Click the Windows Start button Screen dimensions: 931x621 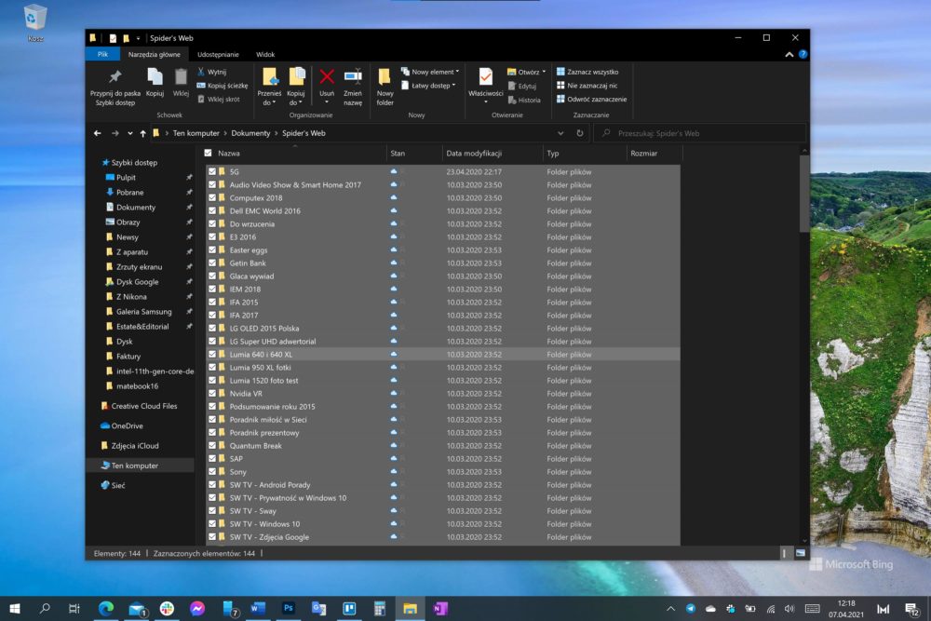point(15,608)
